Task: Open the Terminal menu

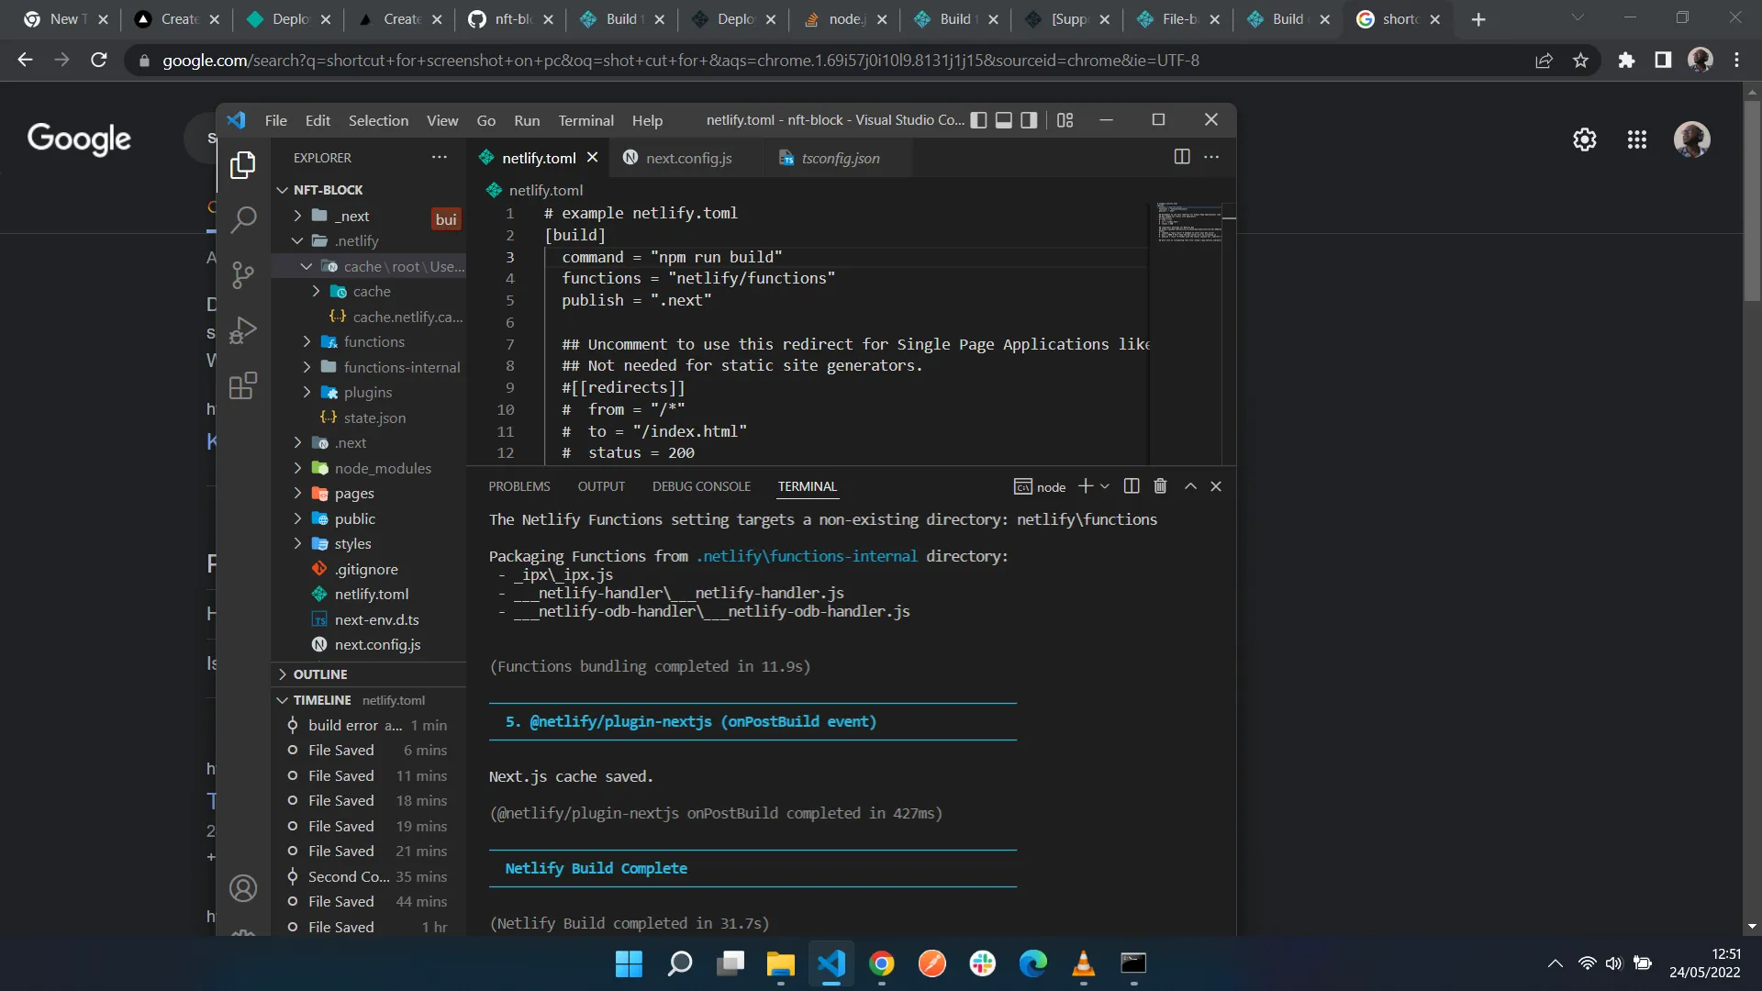Action: coord(585,120)
